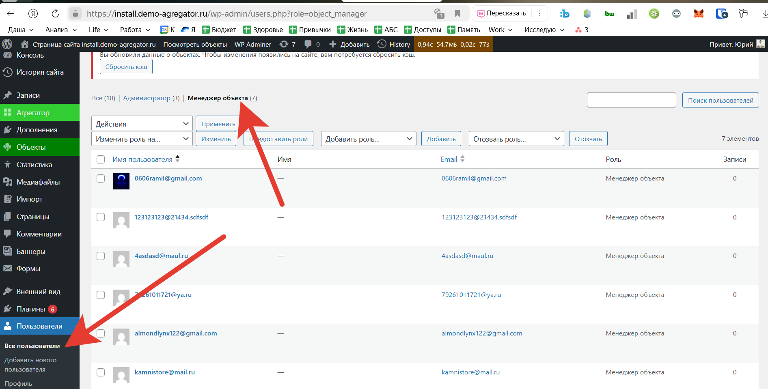768x389 pixels.
Task: Click the WordPress logo in admin bar
Action: click(x=7, y=44)
